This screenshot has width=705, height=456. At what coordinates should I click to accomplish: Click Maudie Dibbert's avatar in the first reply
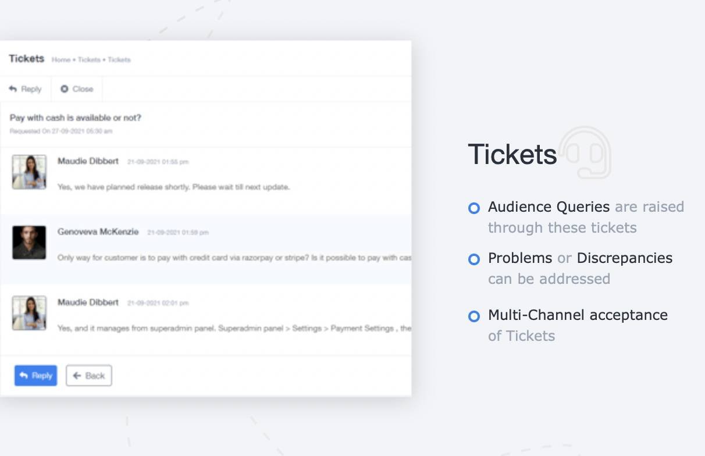29,172
